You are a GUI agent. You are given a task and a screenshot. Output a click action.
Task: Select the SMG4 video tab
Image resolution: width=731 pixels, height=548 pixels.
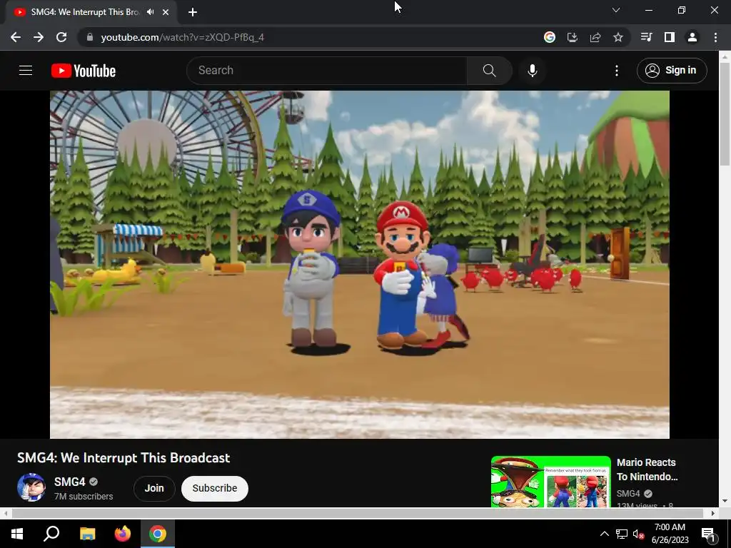coord(85,12)
